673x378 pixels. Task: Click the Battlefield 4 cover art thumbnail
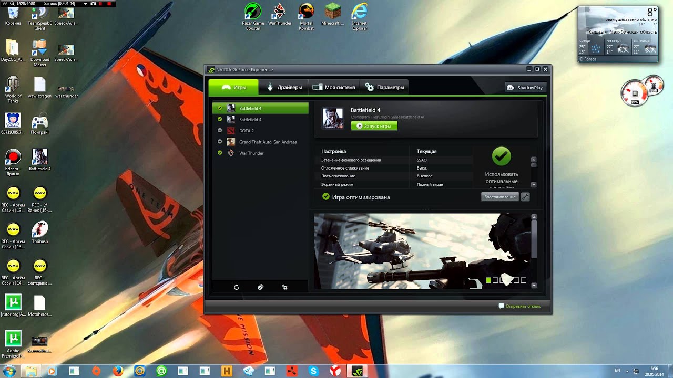click(332, 119)
